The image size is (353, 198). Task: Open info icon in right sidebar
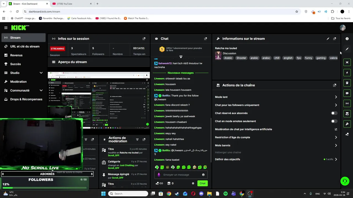click(x=347, y=39)
